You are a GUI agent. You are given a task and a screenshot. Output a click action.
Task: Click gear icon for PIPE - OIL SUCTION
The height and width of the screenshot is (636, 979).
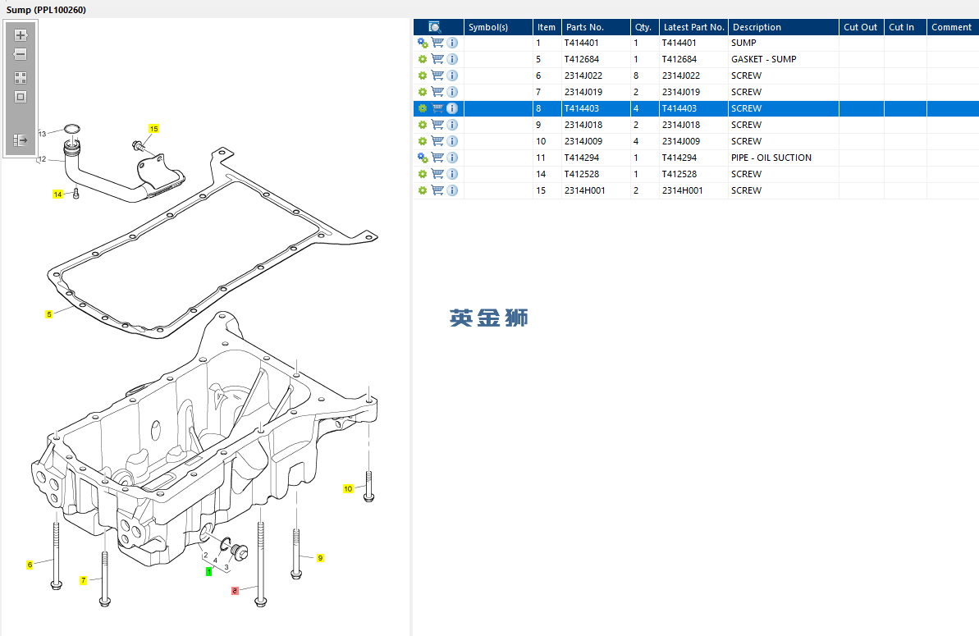tap(423, 158)
